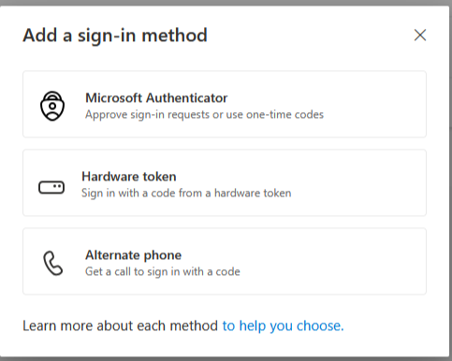The height and width of the screenshot is (361, 452).
Task: Open the 'to help you choose' link
Action: tap(283, 325)
